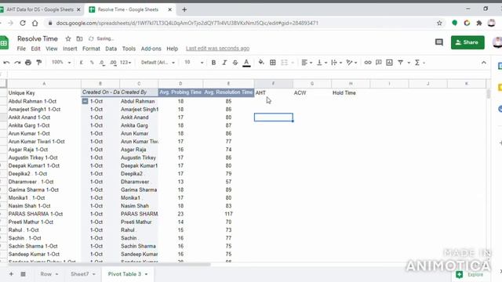Click the merge cells icon
Viewport: 502px width, 282px height.
pos(284,63)
